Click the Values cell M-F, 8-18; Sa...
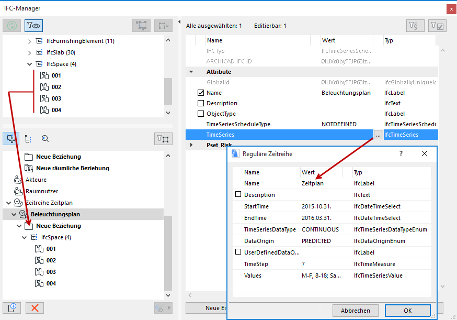The width and height of the screenshot is (457, 320). point(321,275)
